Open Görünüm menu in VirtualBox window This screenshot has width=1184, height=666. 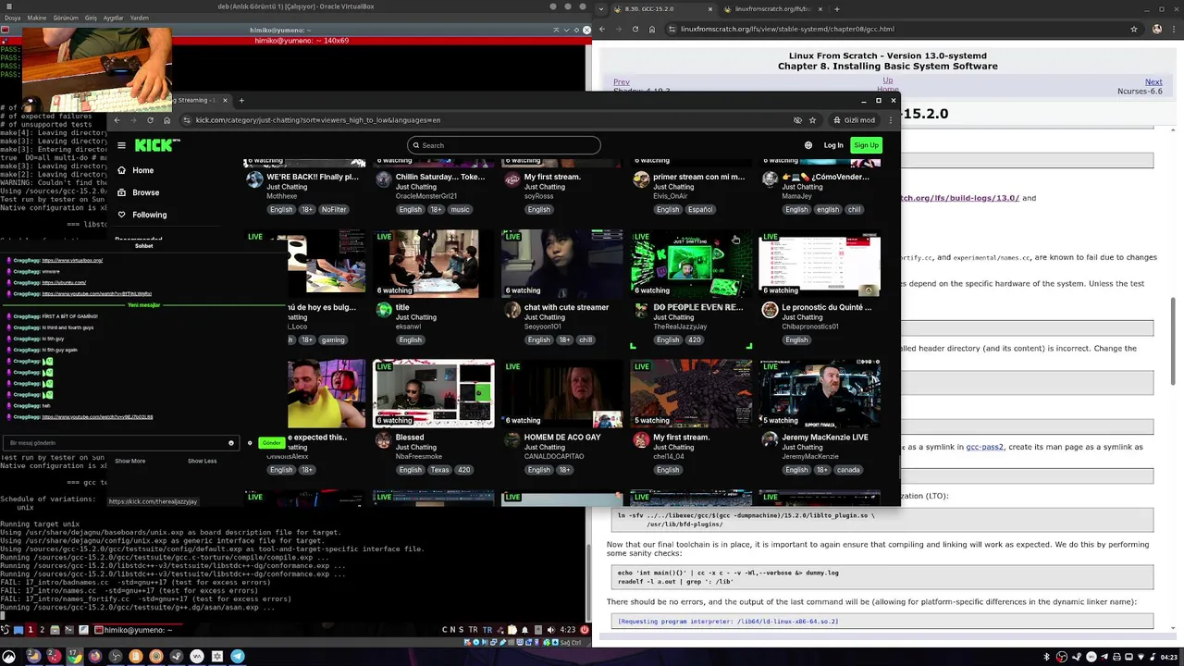(66, 18)
